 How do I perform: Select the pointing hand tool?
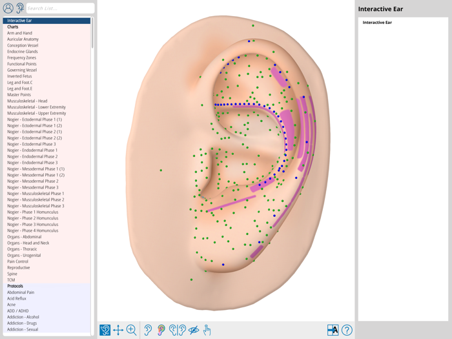click(x=207, y=330)
